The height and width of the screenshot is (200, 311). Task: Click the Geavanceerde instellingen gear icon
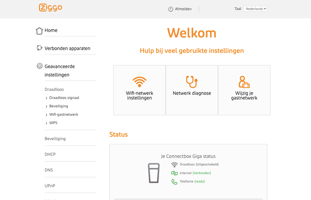pos(39,66)
